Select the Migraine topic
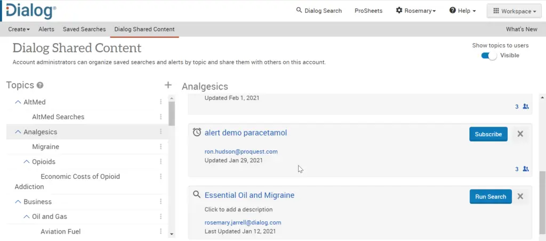The image size is (546, 241). pos(46,147)
